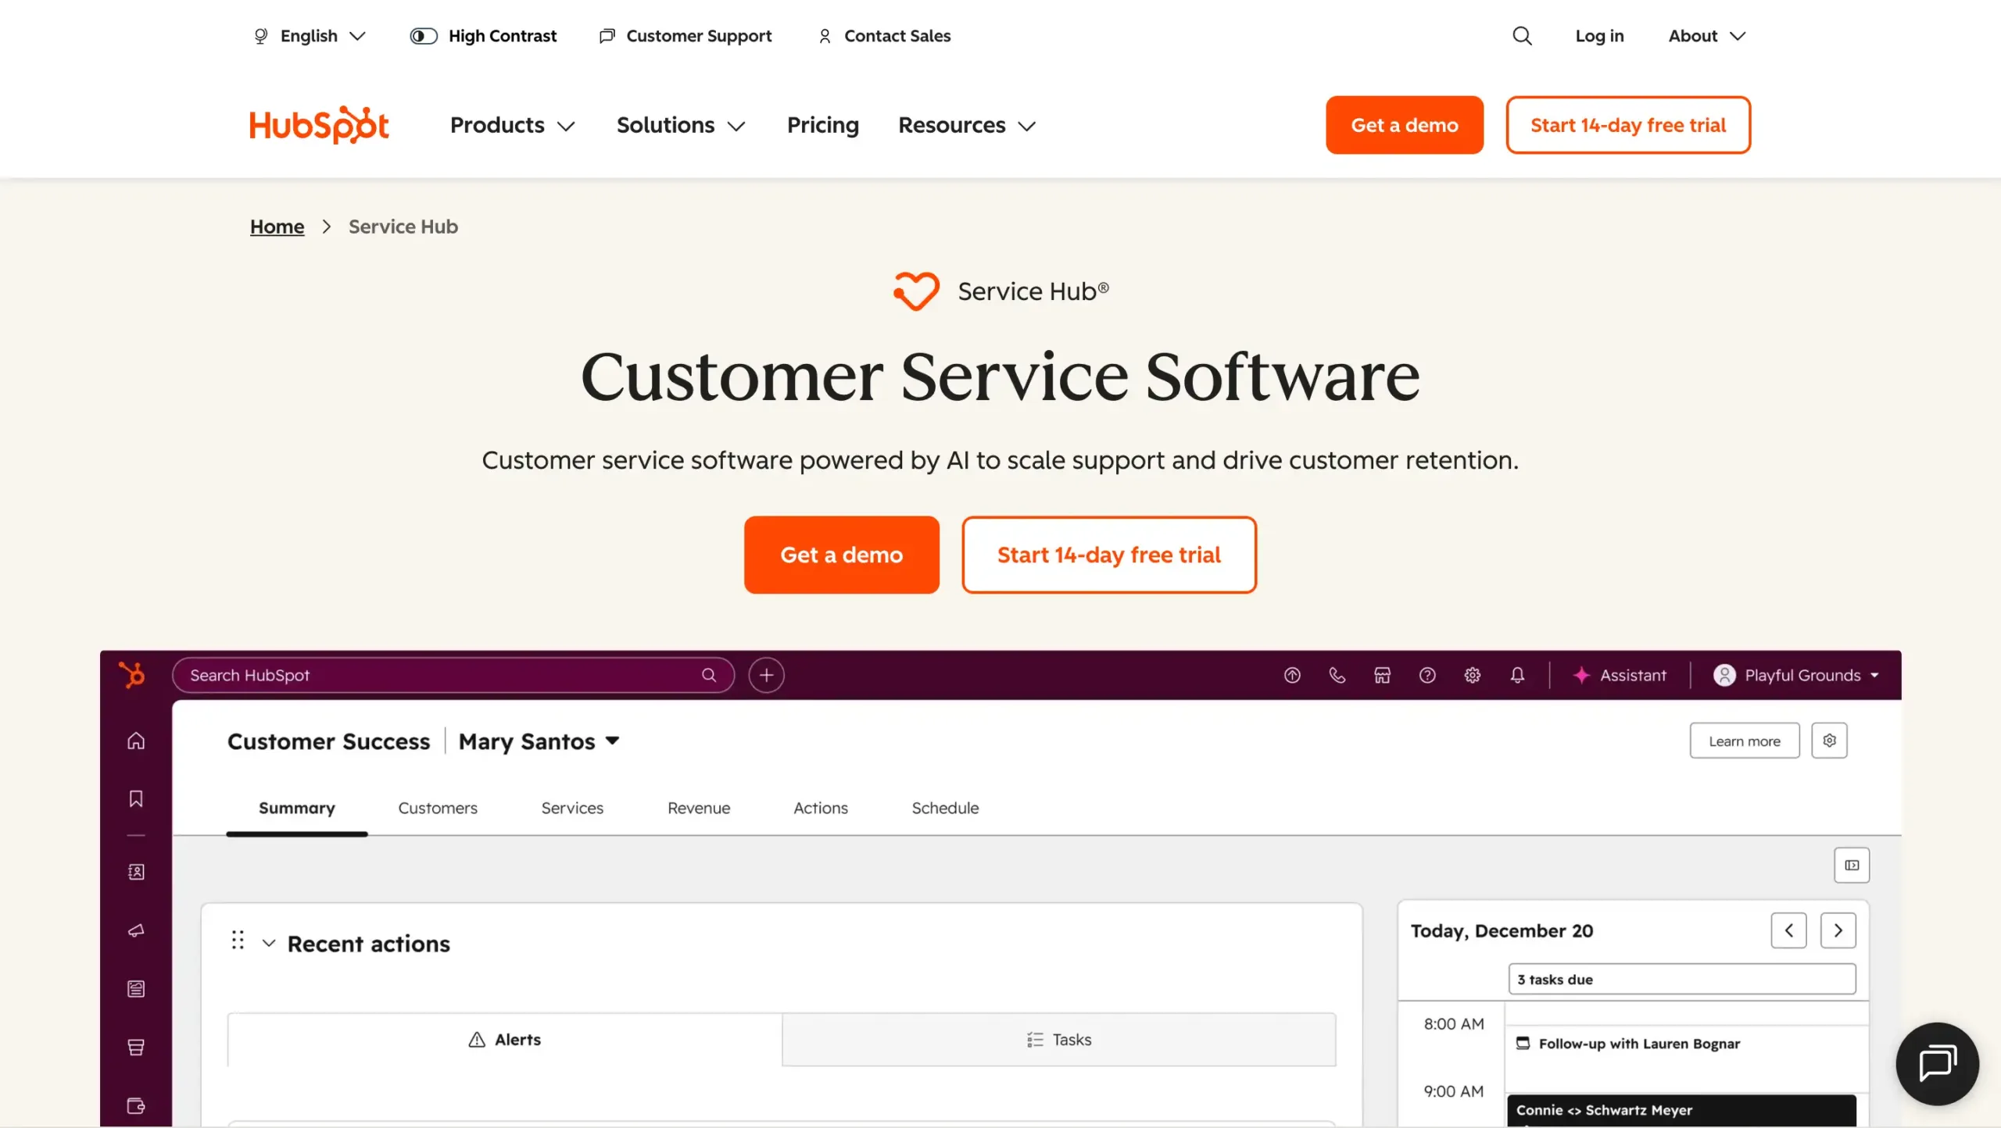Click the Home breadcrumb link
This screenshot has width=2001, height=1128.
point(277,227)
